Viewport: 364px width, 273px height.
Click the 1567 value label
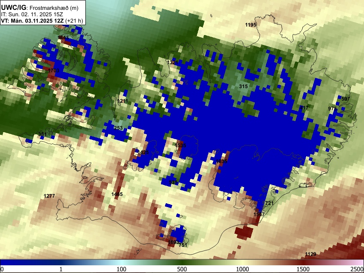pyautogui.click(x=259, y=214)
